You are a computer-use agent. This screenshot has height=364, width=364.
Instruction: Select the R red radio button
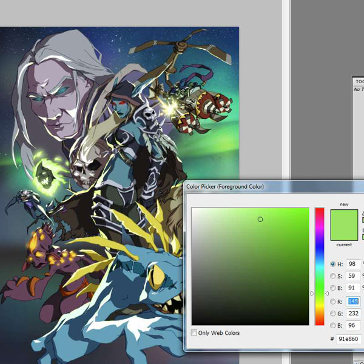[x=332, y=302]
